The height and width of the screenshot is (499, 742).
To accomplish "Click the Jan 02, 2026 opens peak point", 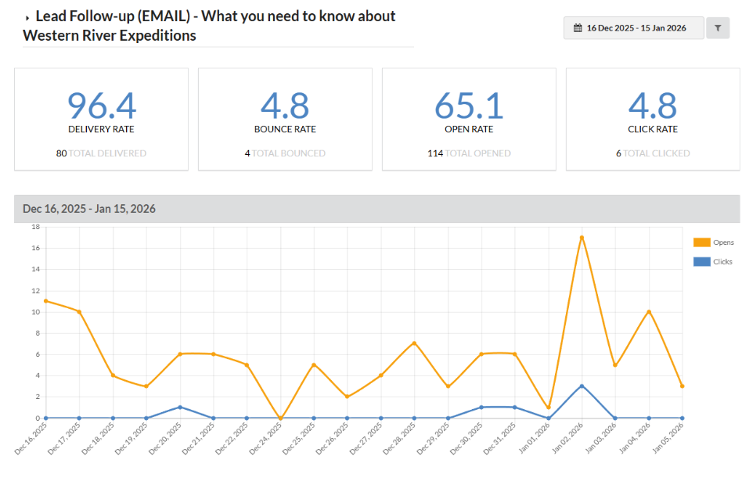I will click(x=582, y=238).
